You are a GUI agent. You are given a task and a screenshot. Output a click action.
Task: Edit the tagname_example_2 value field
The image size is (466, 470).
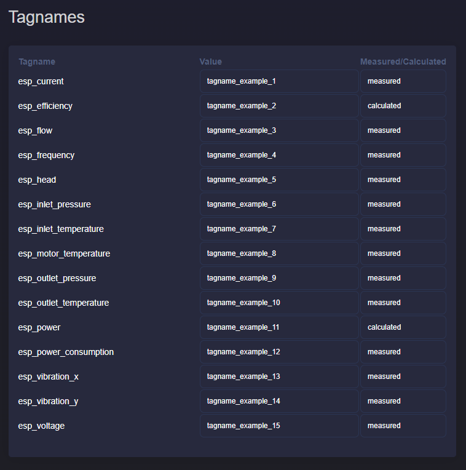coord(278,106)
